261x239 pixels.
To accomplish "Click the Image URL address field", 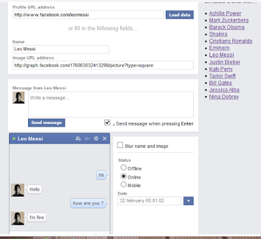I will coord(103,65).
